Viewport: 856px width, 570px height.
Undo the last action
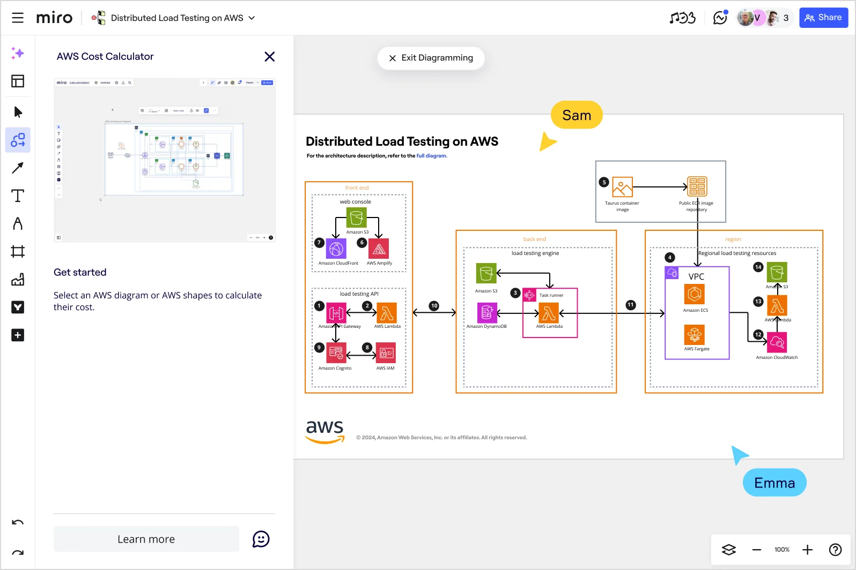[x=18, y=522]
